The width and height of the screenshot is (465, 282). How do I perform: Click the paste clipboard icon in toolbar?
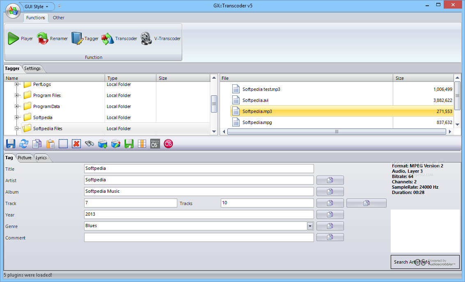[x=50, y=144]
